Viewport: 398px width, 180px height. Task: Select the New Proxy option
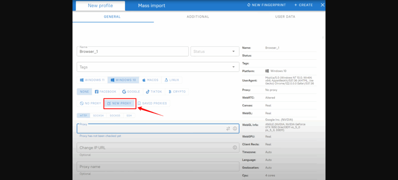(119, 103)
